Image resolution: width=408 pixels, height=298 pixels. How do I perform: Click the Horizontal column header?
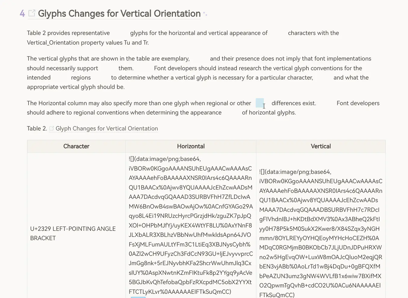click(x=191, y=146)
